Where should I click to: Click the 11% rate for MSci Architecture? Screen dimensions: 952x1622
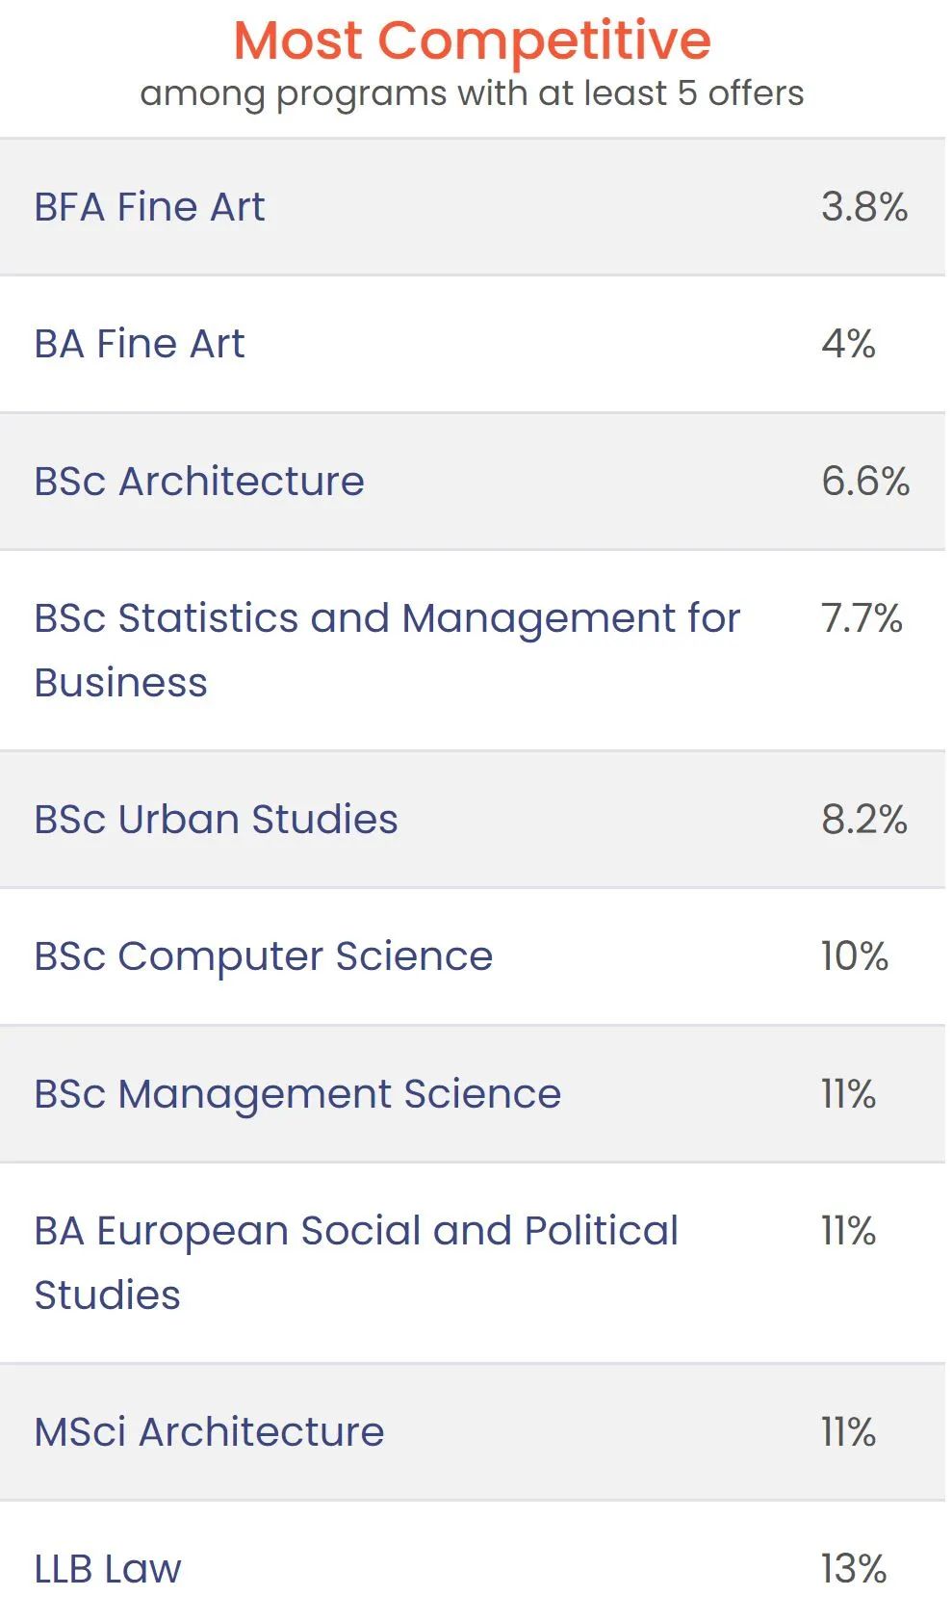[x=848, y=1432]
